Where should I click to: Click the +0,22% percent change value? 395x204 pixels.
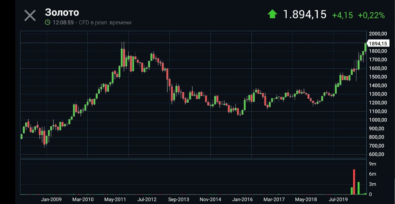tap(371, 15)
